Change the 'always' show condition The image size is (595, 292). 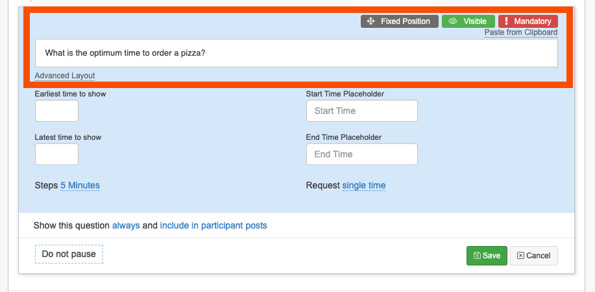(x=126, y=226)
